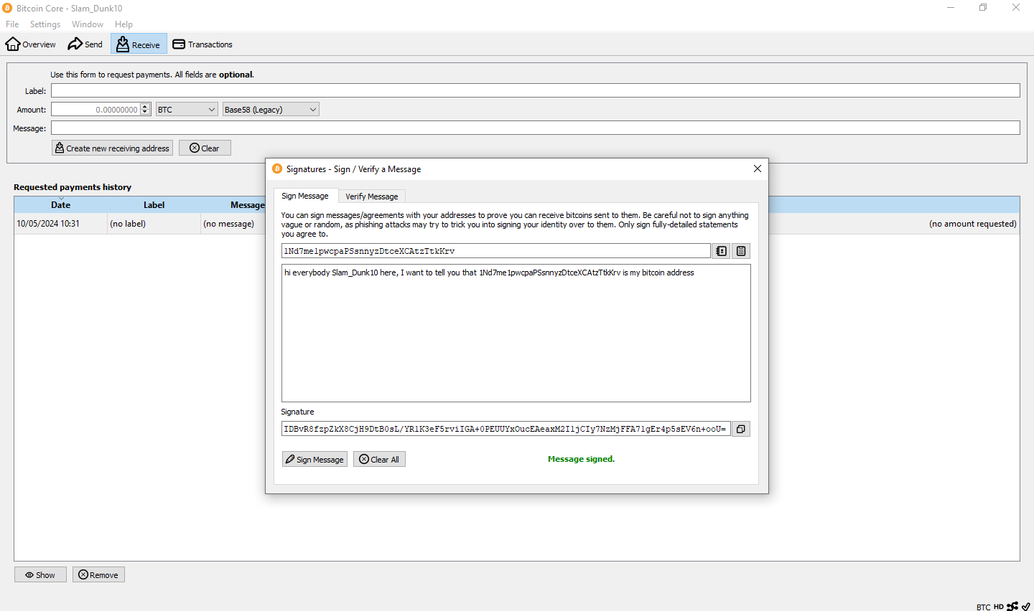Viewport: 1034px width, 611px height.
Task: Close the Signatures dialog
Action: (758, 169)
